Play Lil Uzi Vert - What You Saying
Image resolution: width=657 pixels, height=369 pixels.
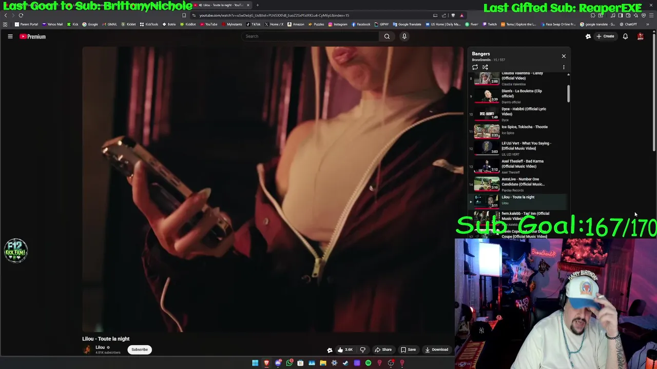(517, 149)
